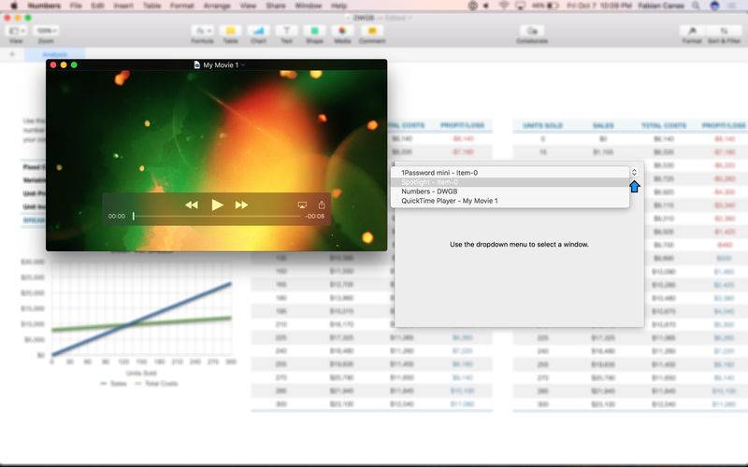Click the window selector dropdown arrows
The width and height of the screenshot is (748, 467).
[x=635, y=172]
